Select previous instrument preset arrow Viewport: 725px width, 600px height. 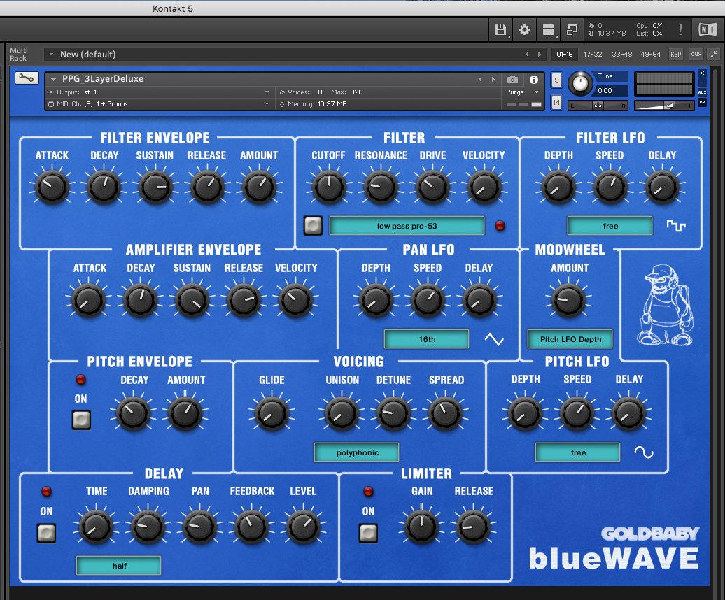click(x=480, y=80)
